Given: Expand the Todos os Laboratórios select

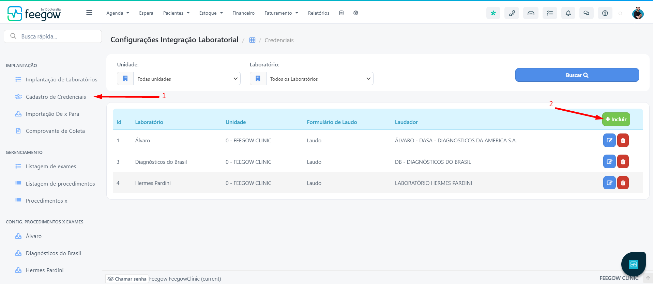Looking at the screenshot, I should (320, 79).
